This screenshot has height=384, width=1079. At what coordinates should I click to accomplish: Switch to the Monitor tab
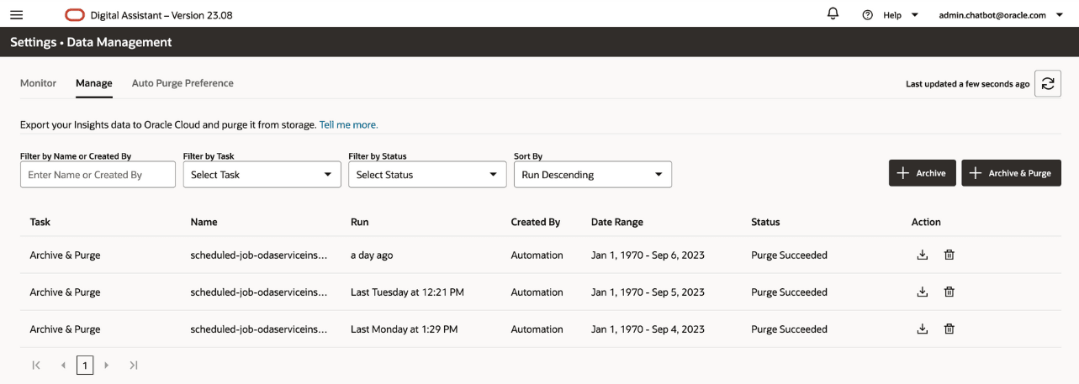pos(38,83)
